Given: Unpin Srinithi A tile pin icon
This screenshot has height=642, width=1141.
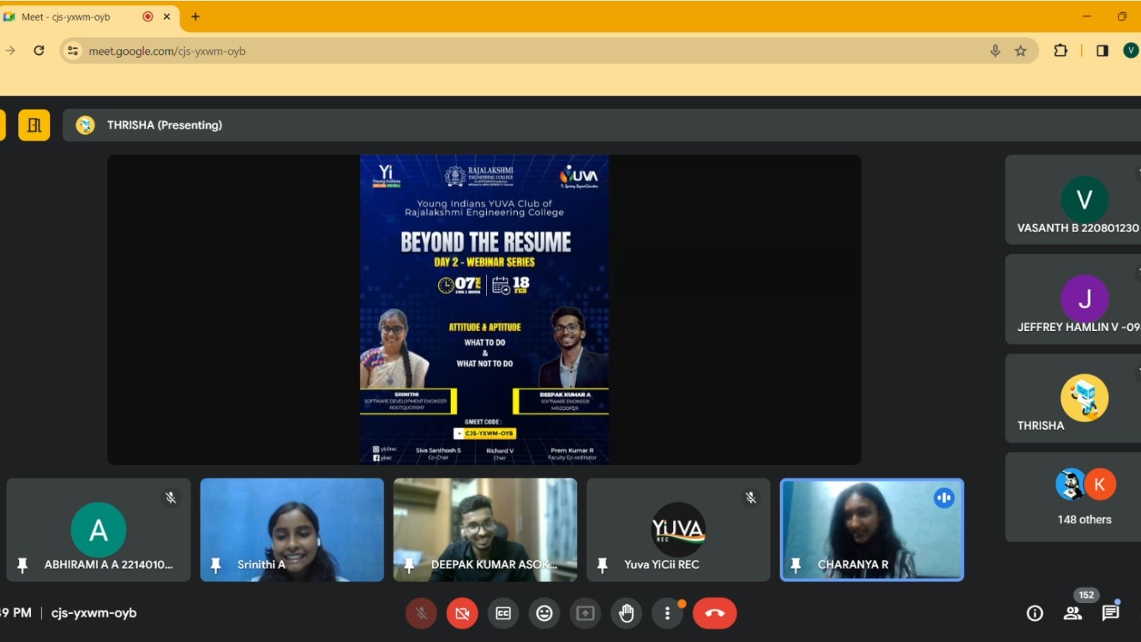Looking at the screenshot, I should 215,565.
